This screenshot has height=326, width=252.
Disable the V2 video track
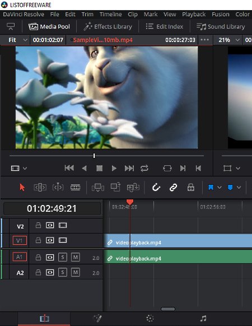click(x=63, y=225)
